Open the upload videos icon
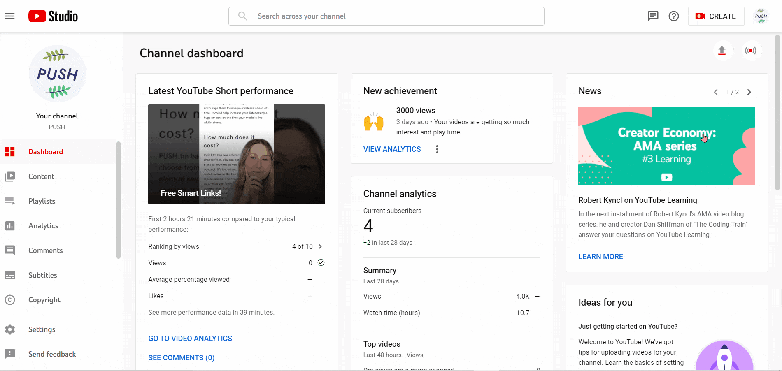782x371 pixels. pos(723,50)
